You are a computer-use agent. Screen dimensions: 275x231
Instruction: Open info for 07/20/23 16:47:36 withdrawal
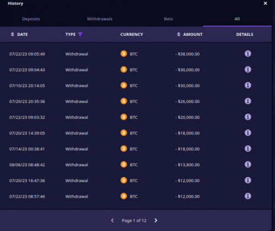click(x=248, y=180)
